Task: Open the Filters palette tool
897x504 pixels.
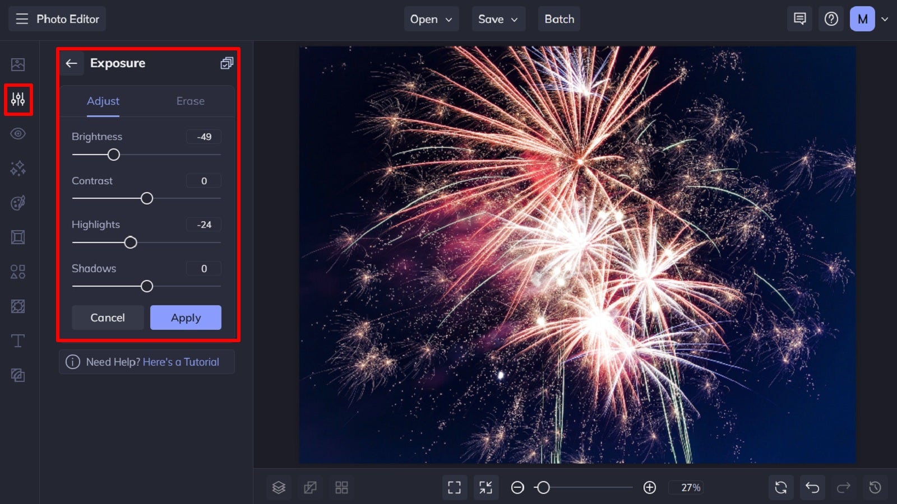Action: [19, 203]
